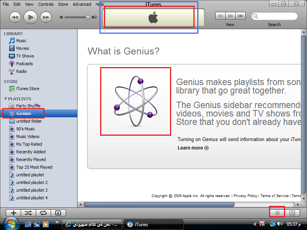Image resolution: width=307 pixels, height=230 pixels.
Task: Select the Recently Played playlist
Action: click(27, 159)
